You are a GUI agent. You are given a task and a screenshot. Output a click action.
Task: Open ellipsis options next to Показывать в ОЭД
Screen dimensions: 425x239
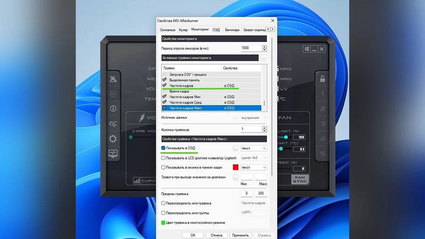coord(236,148)
